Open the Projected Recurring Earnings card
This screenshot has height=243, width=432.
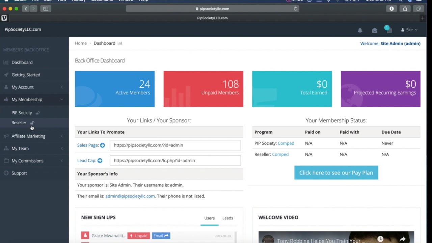tap(380, 89)
